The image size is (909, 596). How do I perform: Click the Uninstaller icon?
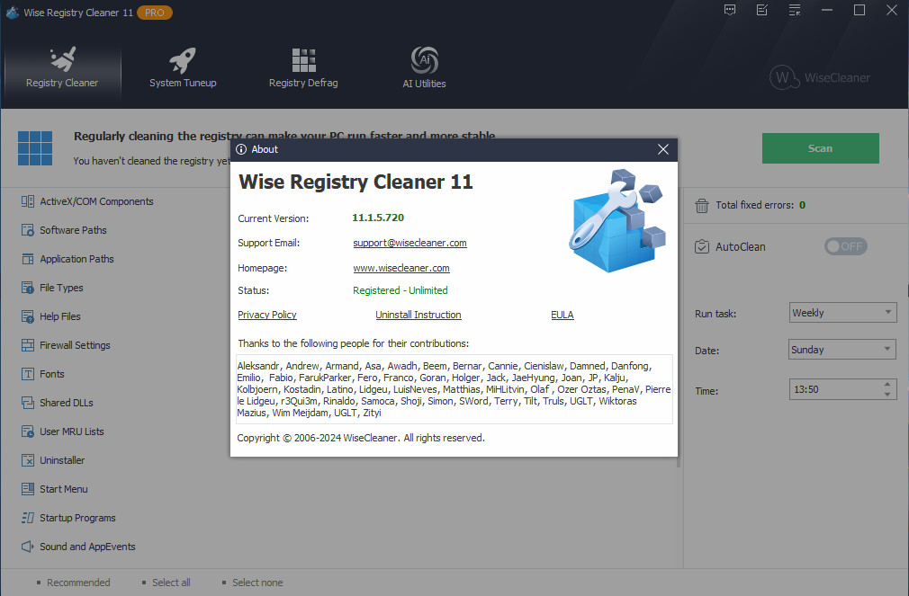pos(28,460)
